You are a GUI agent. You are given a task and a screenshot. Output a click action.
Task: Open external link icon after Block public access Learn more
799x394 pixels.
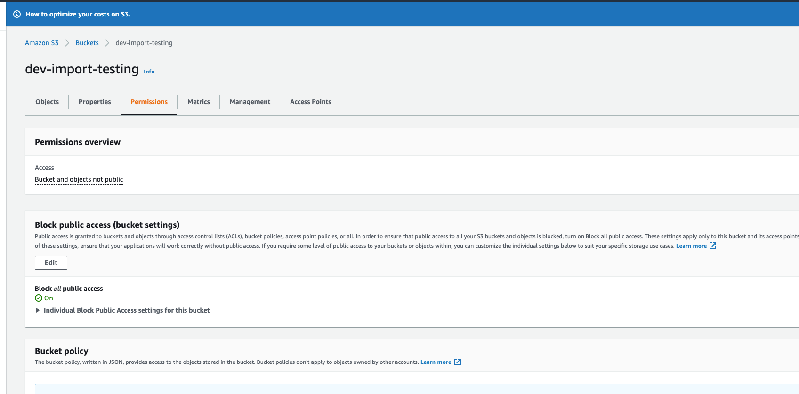pos(713,246)
